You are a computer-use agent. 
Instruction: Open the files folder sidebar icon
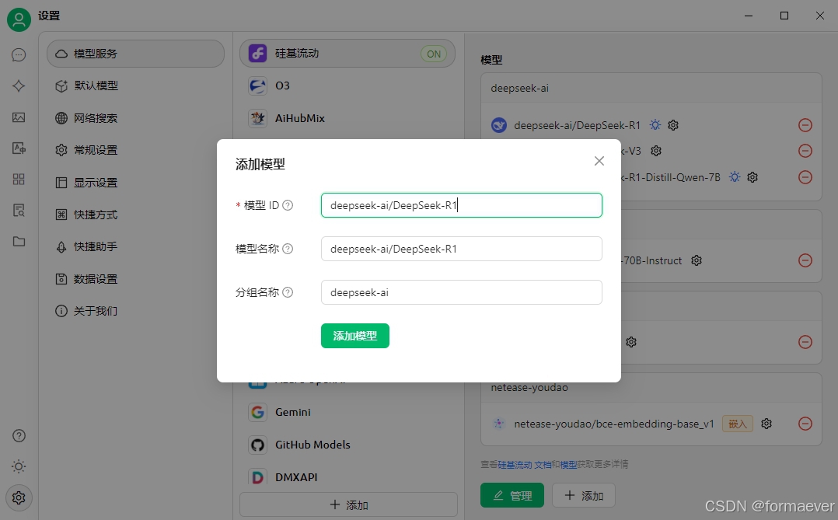click(19, 242)
